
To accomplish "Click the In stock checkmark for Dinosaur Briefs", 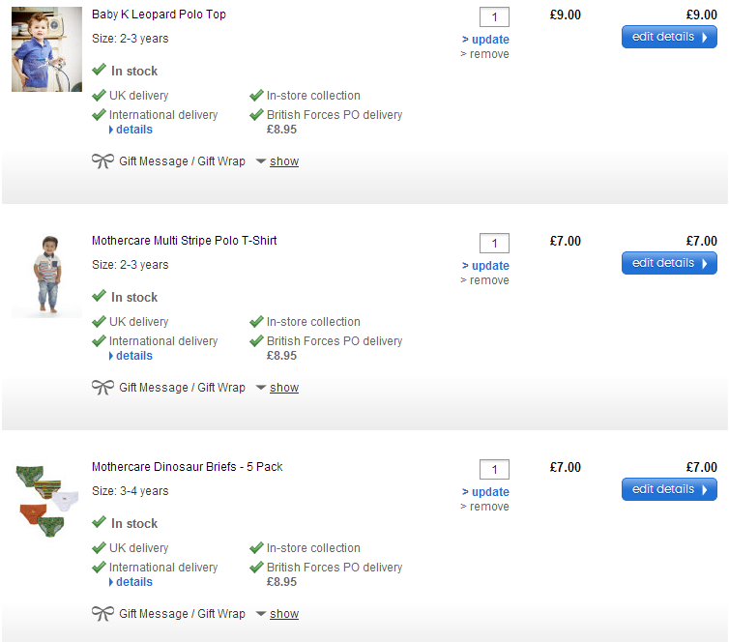I will 99,523.
